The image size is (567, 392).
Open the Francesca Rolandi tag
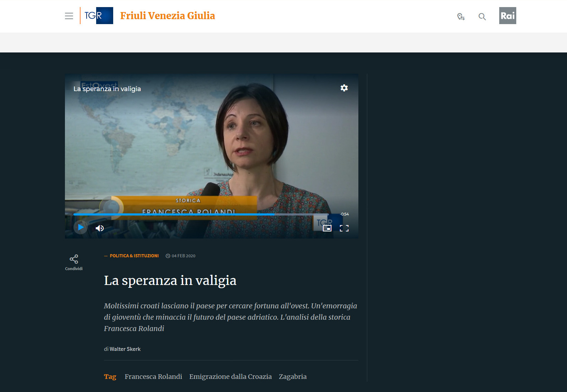[x=153, y=376]
